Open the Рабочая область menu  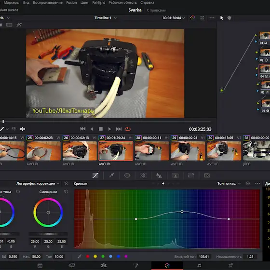[122, 2]
